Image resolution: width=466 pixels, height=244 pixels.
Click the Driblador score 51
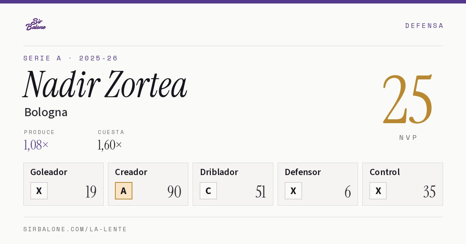(x=261, y=192)
